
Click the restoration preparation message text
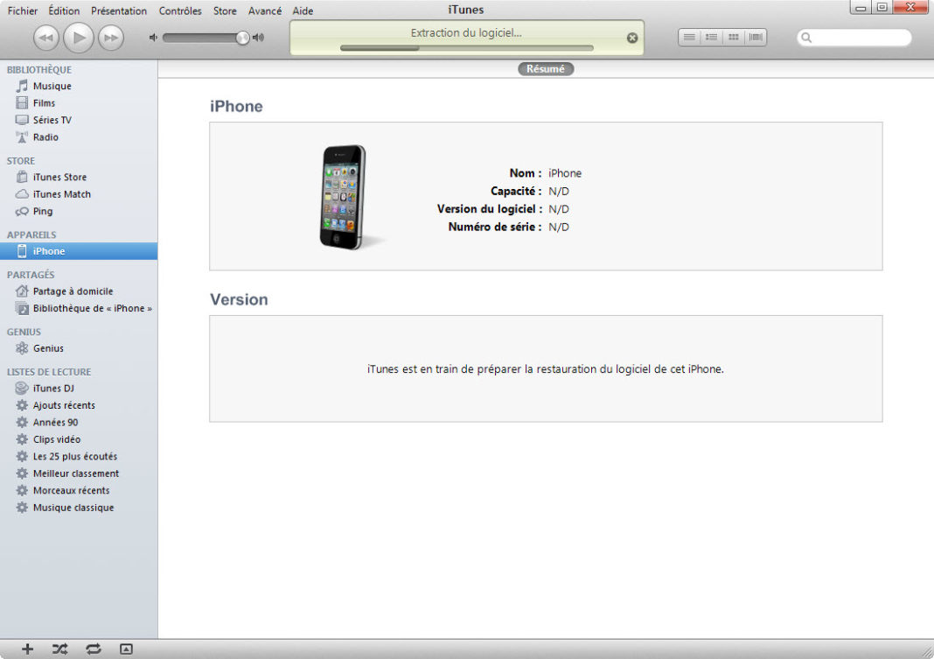(x=546, y=368)
